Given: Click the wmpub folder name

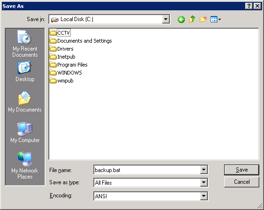Looking at the screenshot, I should coord(65,81).
